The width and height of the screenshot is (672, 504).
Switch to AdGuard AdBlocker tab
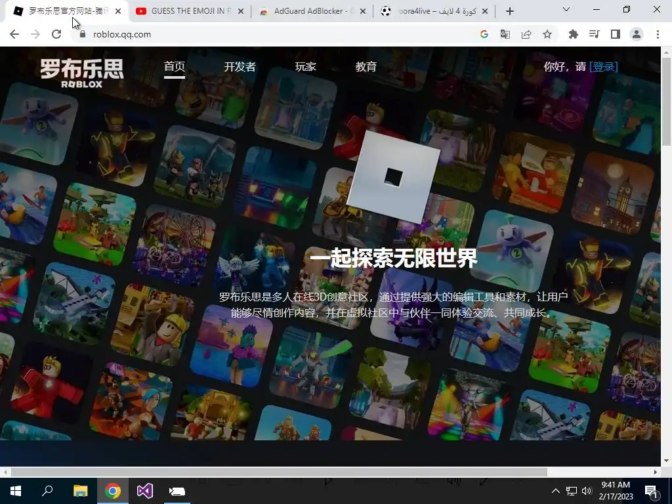tap(313, 11)
